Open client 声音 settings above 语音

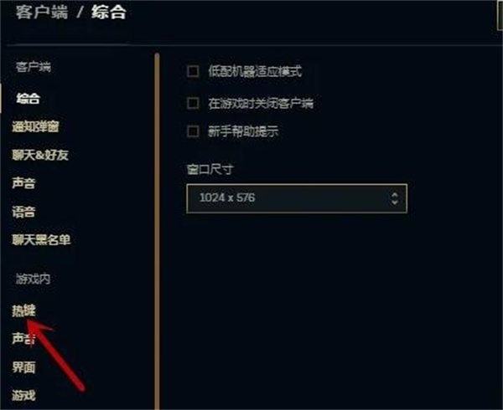[x=23, y=183]
